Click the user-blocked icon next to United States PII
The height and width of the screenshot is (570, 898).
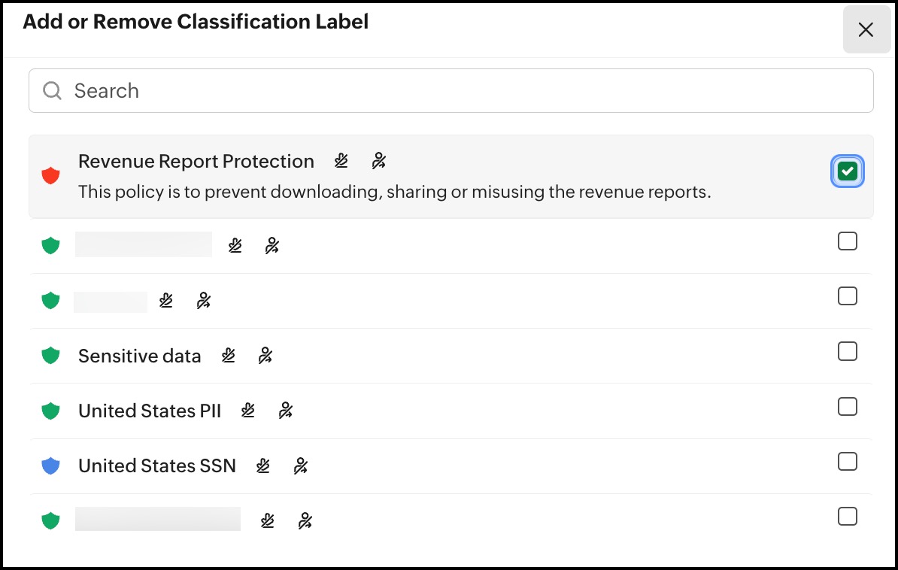285,411
